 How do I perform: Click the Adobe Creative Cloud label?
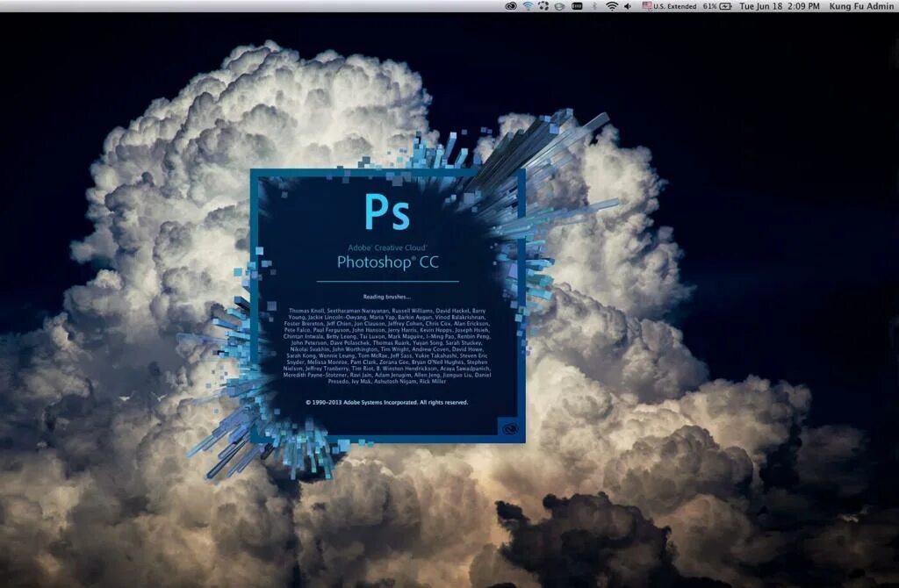(x=387, y=247)
